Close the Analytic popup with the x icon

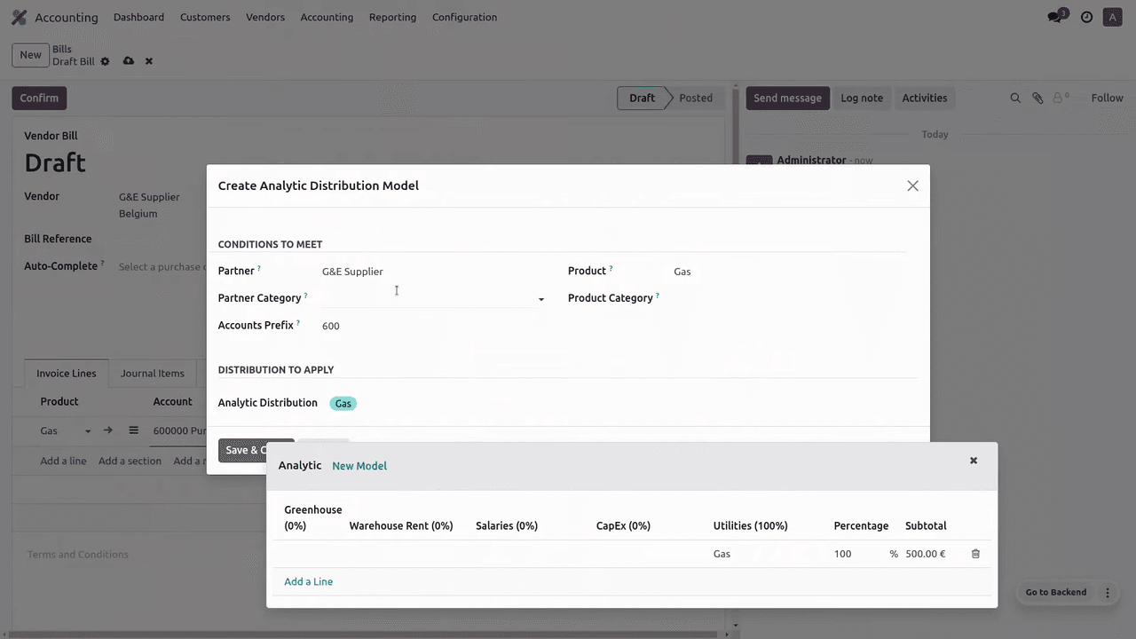pyautogui.click(x=974, y=461)
